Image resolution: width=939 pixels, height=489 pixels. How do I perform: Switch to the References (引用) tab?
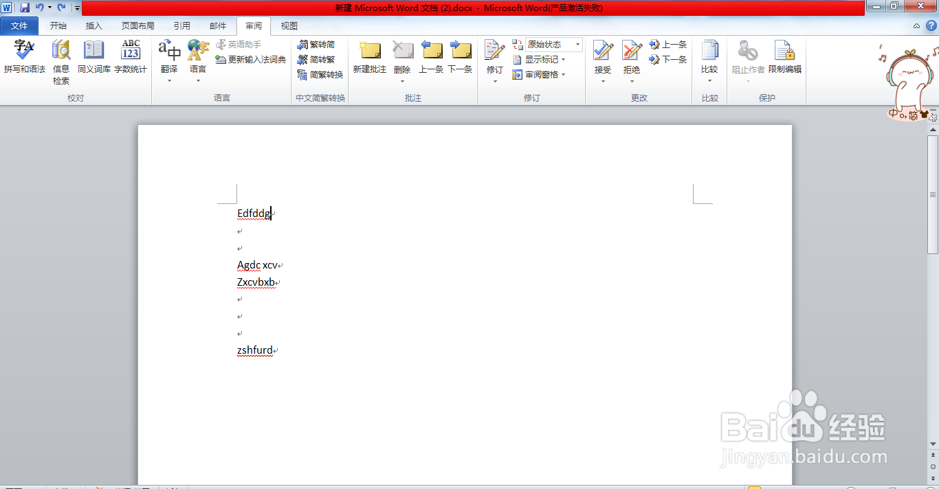coord(182,26)
